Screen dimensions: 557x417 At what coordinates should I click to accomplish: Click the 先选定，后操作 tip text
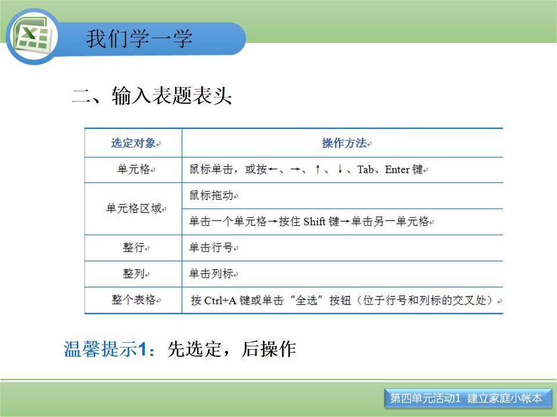click(232, 349)
